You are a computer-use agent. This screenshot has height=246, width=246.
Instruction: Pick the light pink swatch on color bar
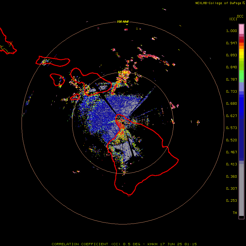pos(241,29)
